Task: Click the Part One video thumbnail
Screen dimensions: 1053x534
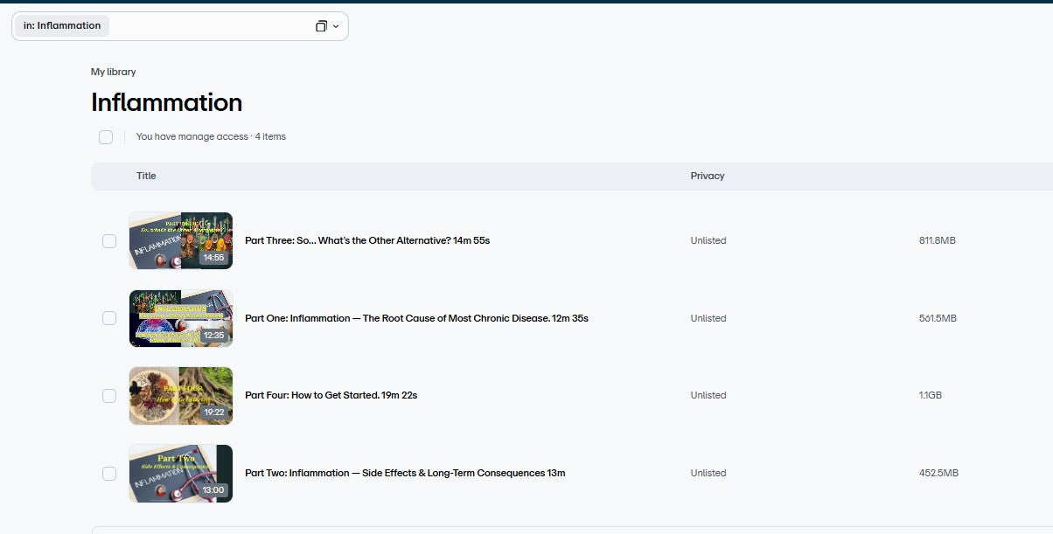Action: click(x=181, y=318)
